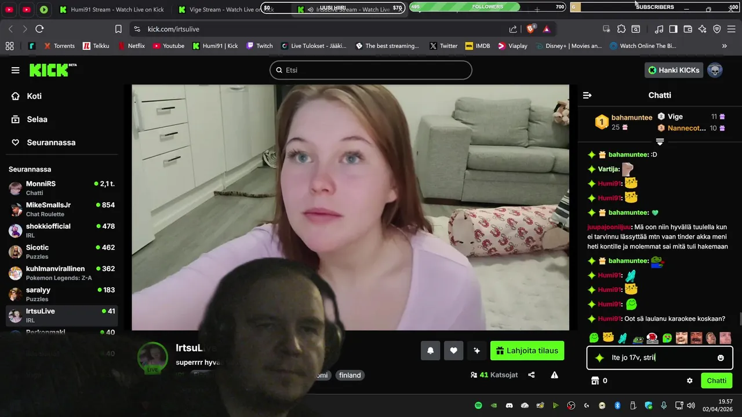
Task: Toggle the follow heart button
Action: tap(453, 350)
